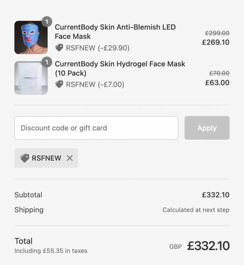Click the quantity badge on the Hydrogel Face Mask
The width and height of the screenshot is (244, 265).
point(47,62)
